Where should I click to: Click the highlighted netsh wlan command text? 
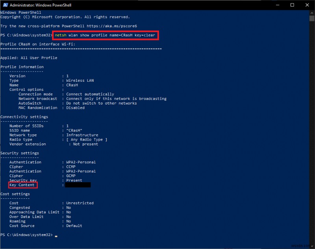106,35
